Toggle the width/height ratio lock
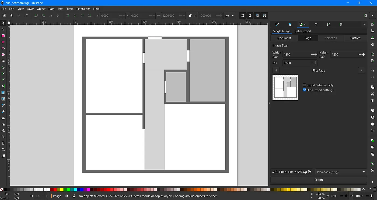The width and height of the screenshot is (377, 200). (190, 16)
